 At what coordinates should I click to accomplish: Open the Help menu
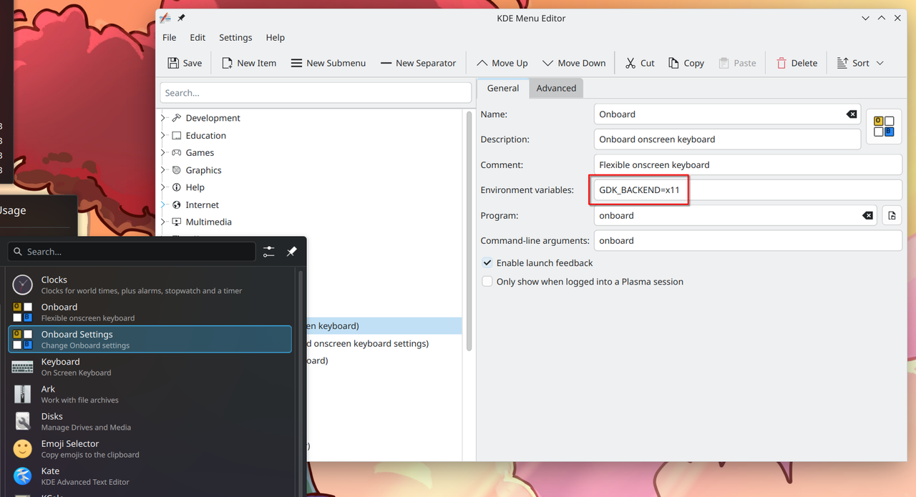coord(275,37)
